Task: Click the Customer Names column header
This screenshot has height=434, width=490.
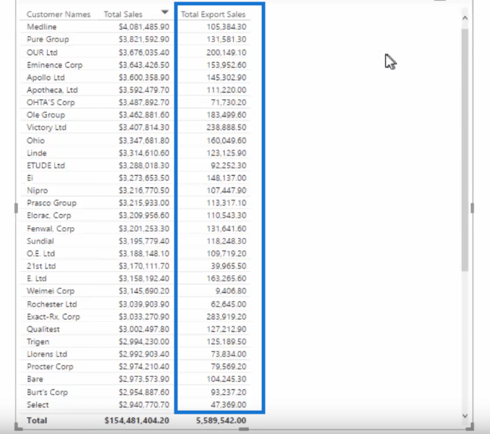Action: (59, 14)
